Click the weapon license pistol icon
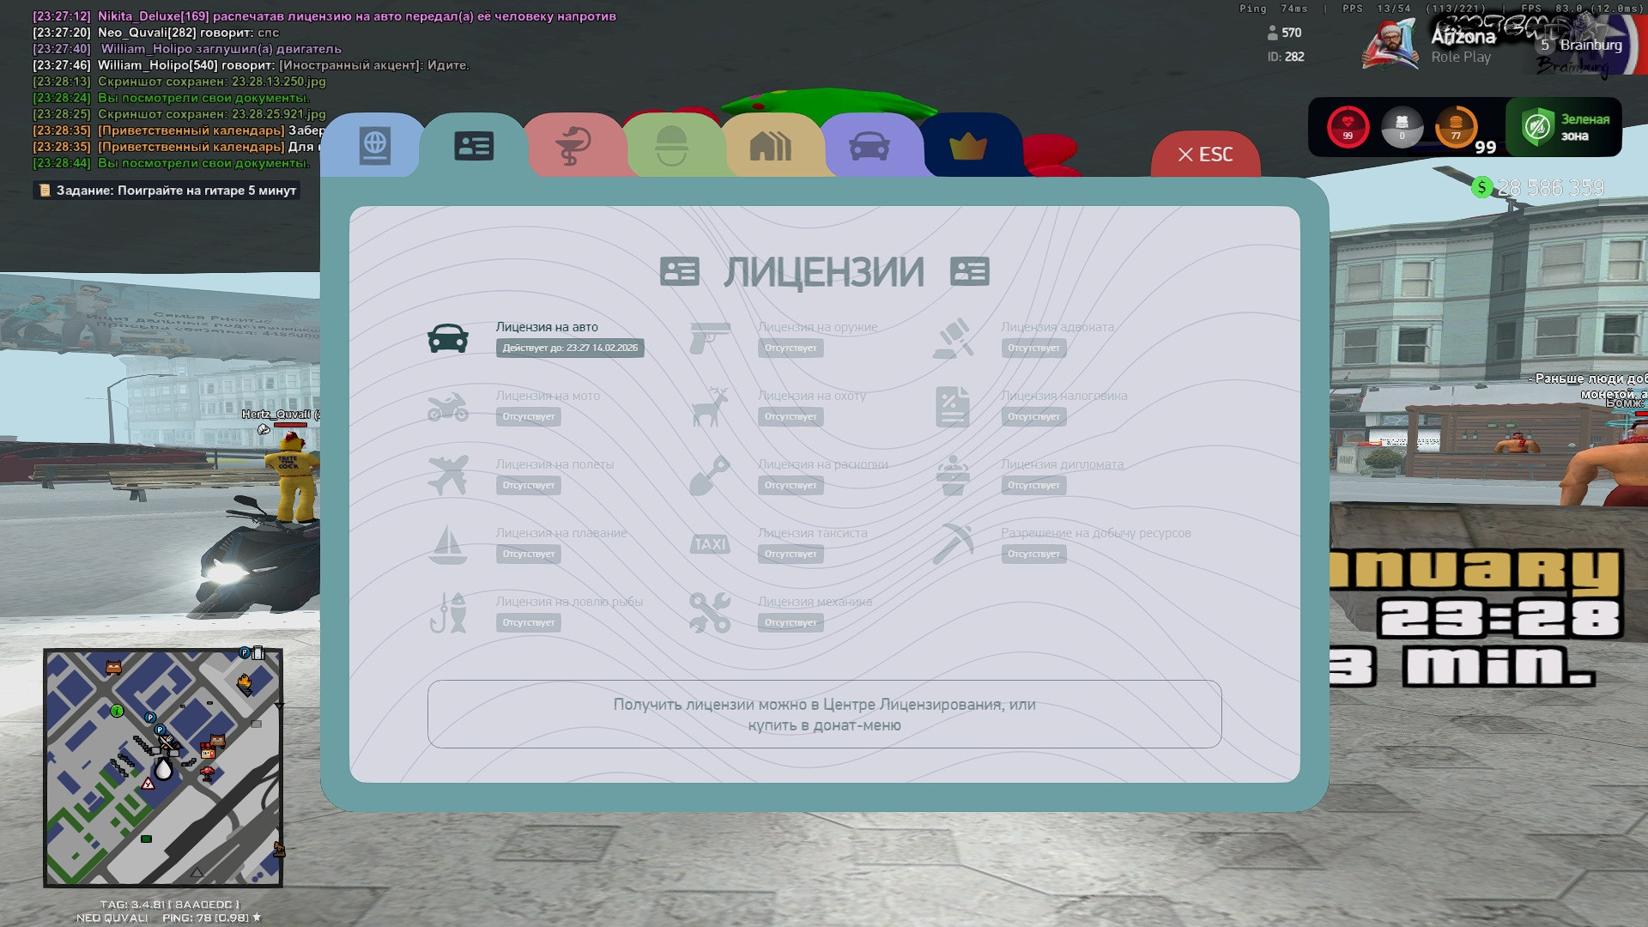Screen dimensions: 1648x927 pos(710,338)
